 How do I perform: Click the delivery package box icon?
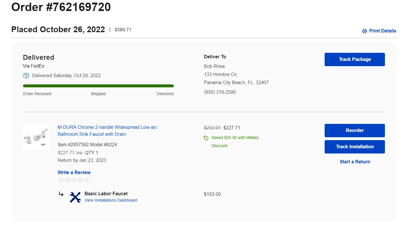tap(26, 76)
